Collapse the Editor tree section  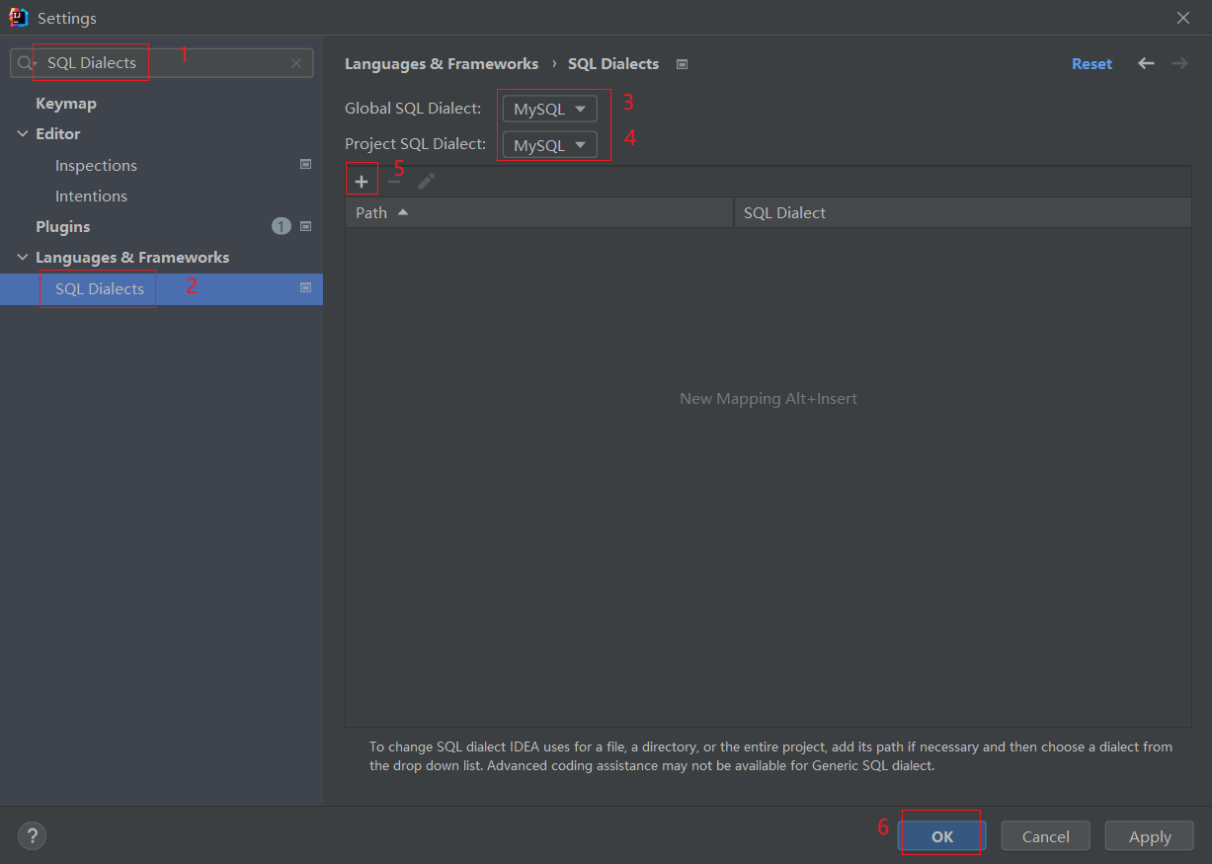[x=23, y=133]
